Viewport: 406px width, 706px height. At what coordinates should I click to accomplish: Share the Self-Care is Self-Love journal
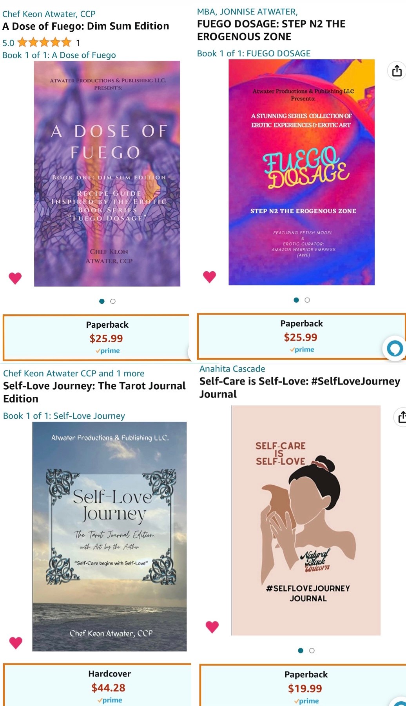(401, 417)
